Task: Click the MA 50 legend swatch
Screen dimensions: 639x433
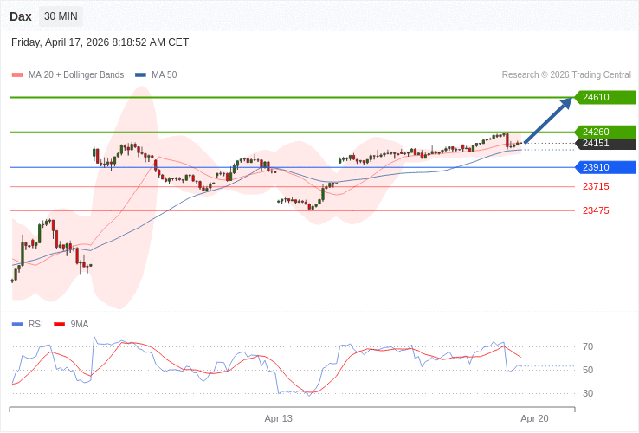Action: [x=140, y=75]
